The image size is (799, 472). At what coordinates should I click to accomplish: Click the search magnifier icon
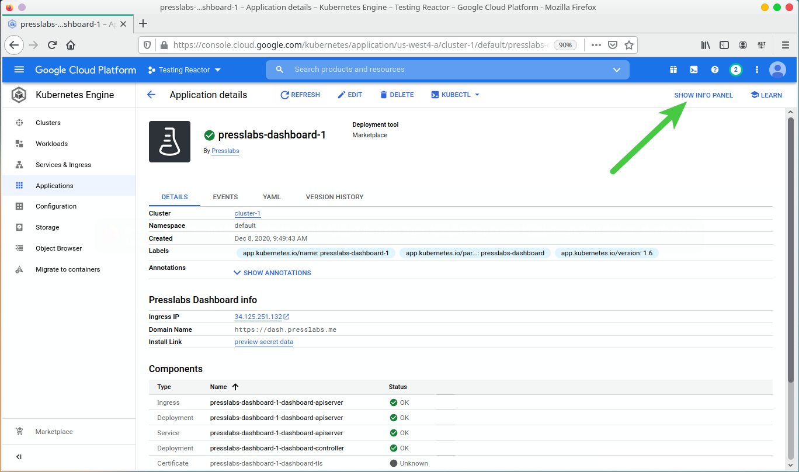point(280,70)
